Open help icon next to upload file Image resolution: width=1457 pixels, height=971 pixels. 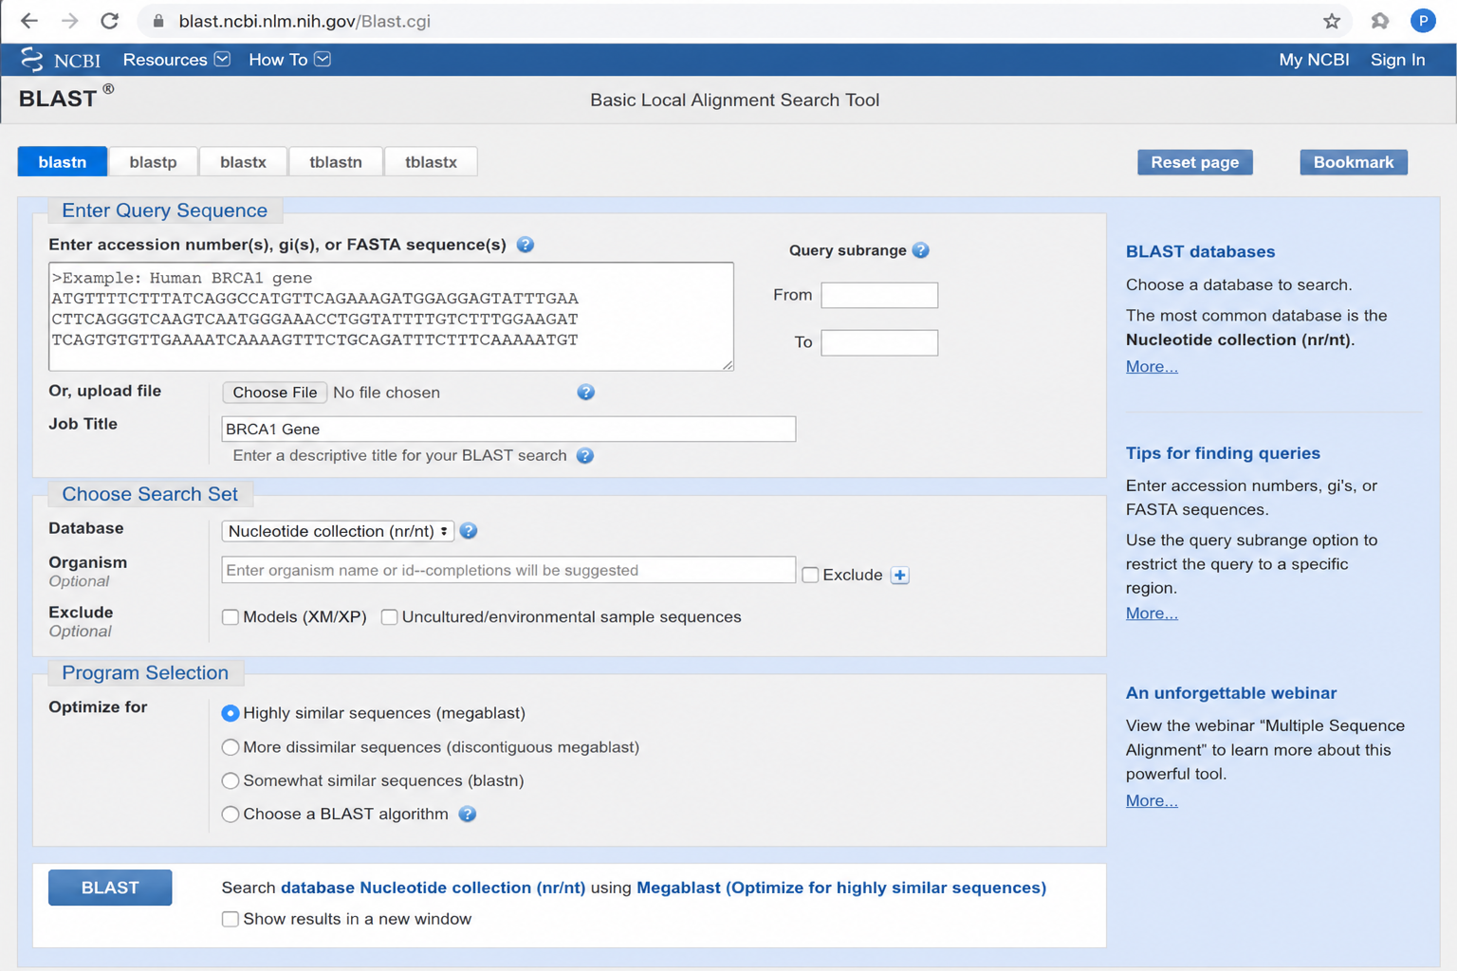[586, 393]
